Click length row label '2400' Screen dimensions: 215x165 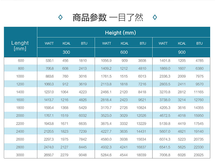(x=20, y=132)
